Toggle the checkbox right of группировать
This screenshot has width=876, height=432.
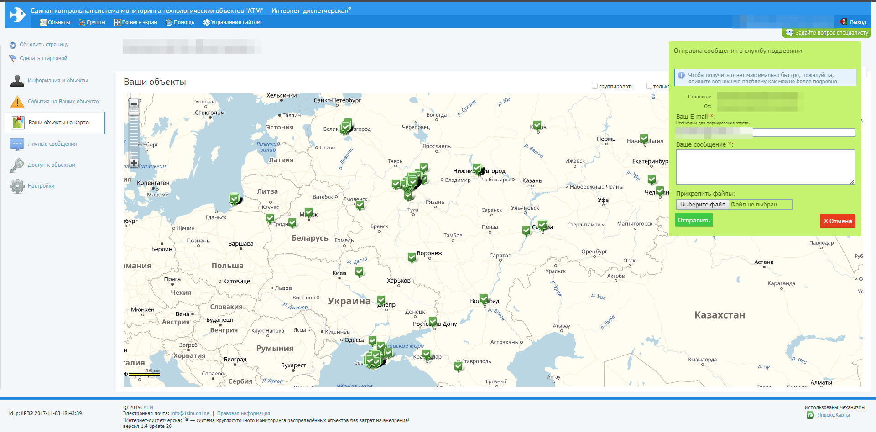pyautogui.click(x=649, y=86)
